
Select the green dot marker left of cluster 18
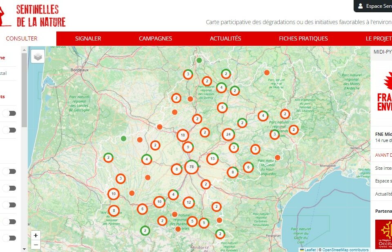pyautogui.click(x=123, y=139)
